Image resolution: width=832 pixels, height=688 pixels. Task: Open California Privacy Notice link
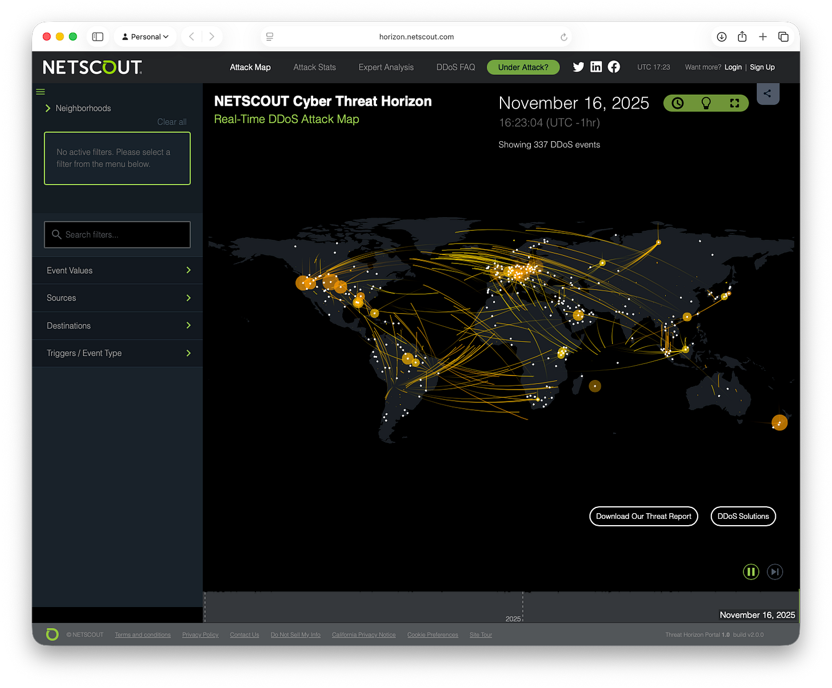[363, 635]
